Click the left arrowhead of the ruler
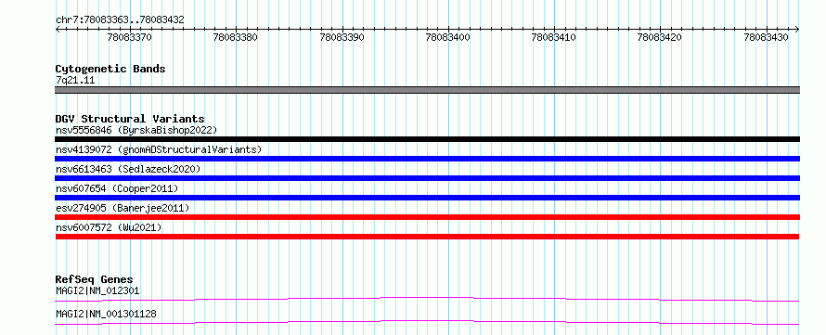Image resolution: width=826 pixels, height=335 pixels. 58,29
